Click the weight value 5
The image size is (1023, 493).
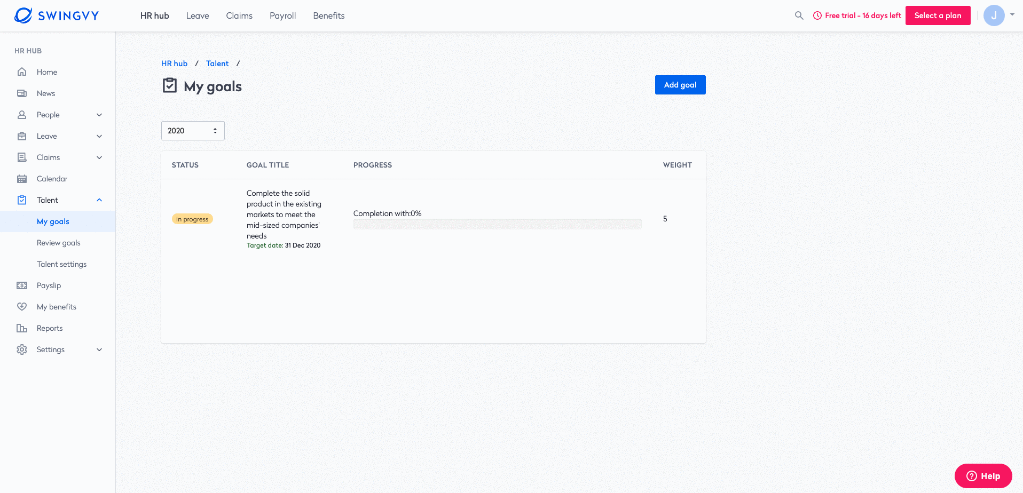click(665, 219)
